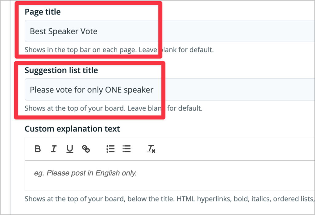Click the 'Leave blank for default' board hint

(165, 108)
